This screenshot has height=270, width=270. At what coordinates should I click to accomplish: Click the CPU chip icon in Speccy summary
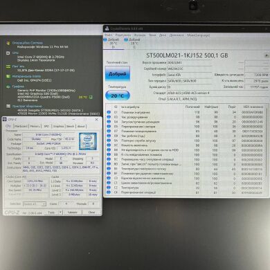pos(8,53)
